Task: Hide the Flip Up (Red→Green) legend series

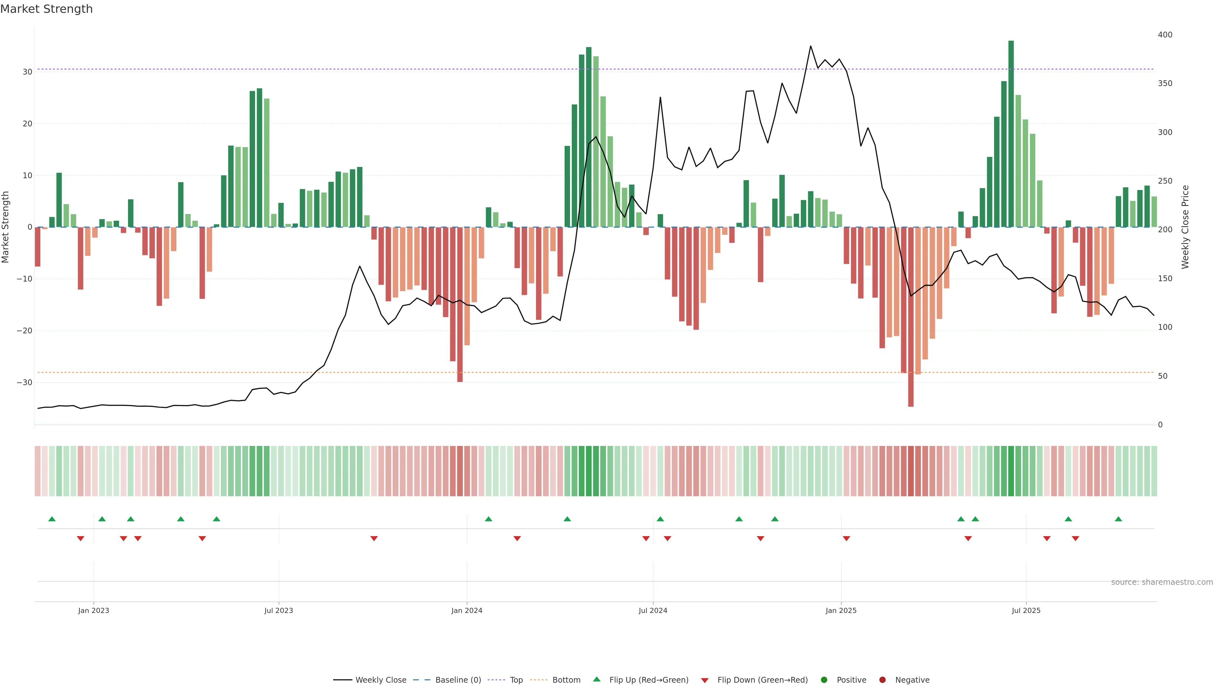Action: click(x=648, y=680)
